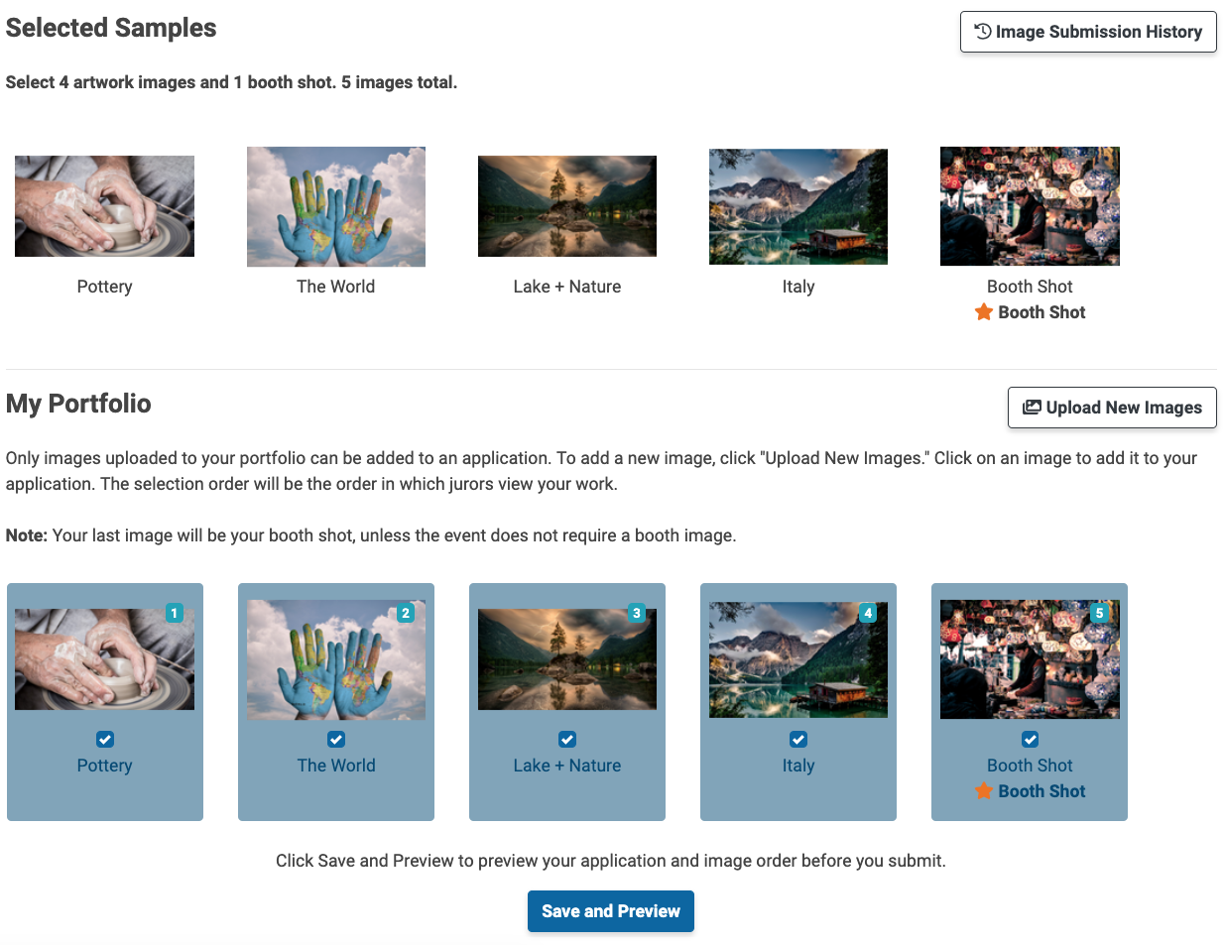Click the orange Booth Shot star in portfolio
Viewport: 1225px width, 945px height.
coord(984,791)
